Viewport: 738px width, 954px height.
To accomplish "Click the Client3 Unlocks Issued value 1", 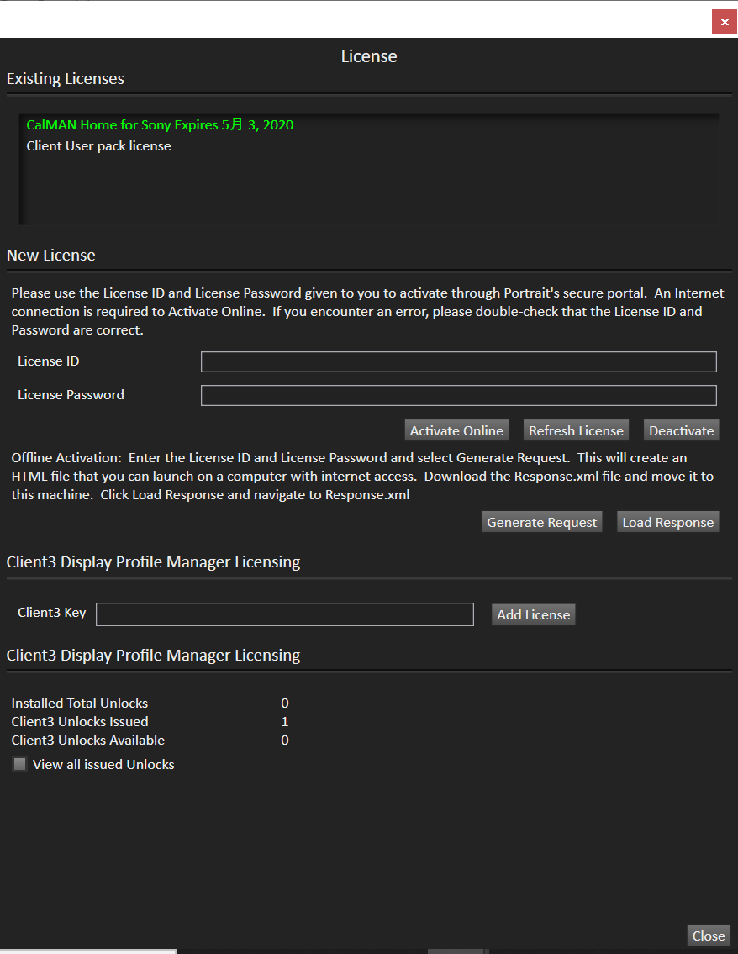I will (285, 721).
